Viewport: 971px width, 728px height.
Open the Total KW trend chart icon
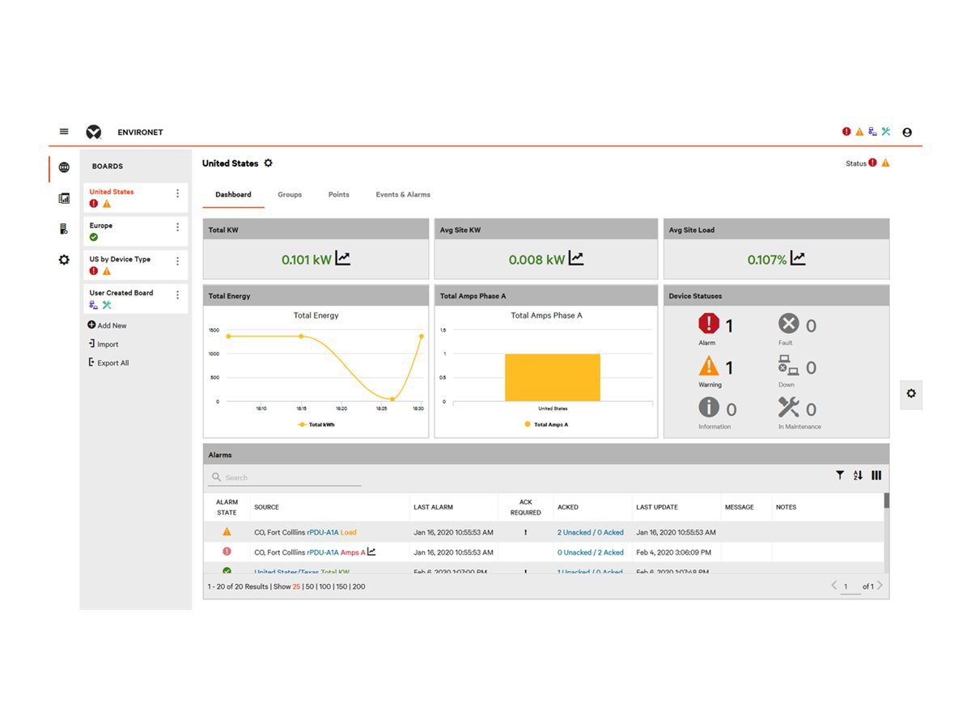(x=342, y=258)
